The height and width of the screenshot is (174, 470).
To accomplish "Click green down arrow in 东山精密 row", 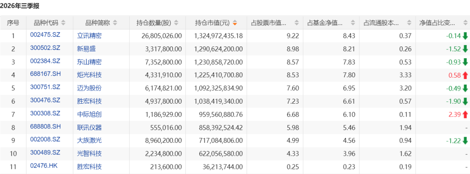I will pos(465,62).
